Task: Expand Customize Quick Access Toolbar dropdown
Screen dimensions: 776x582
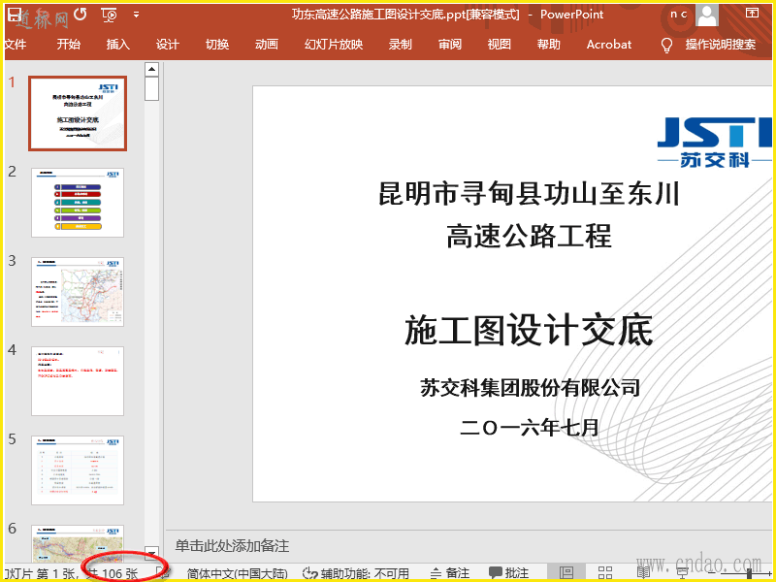Action: [136, 15]
